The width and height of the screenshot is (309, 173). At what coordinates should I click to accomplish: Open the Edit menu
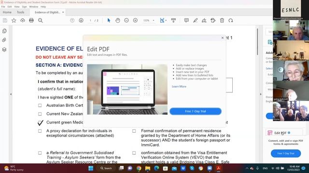point(10,7)
